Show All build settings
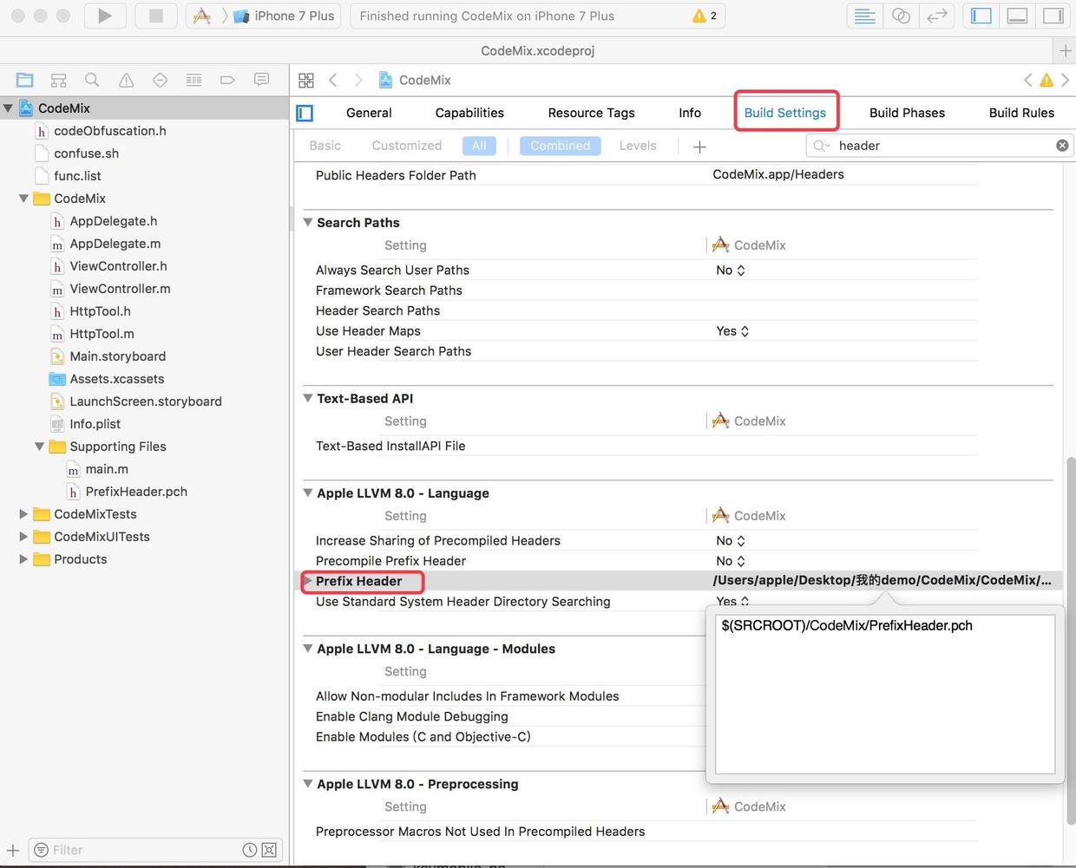This screenshot has width=1076, height=868. click(x=479, y=146)
